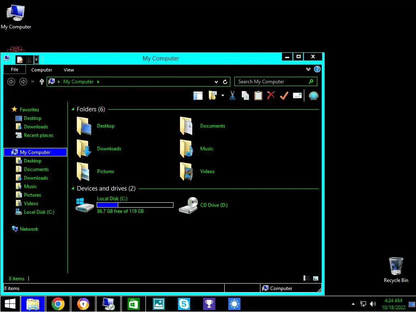Click Properties icon in quick access toolbar

point(20,59)
